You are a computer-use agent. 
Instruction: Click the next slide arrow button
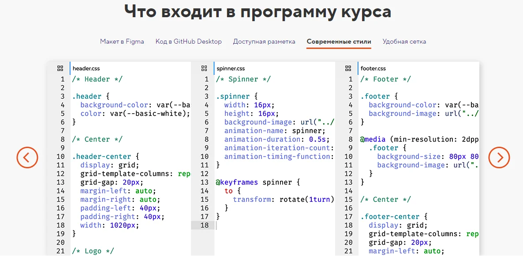click(499, 157)
